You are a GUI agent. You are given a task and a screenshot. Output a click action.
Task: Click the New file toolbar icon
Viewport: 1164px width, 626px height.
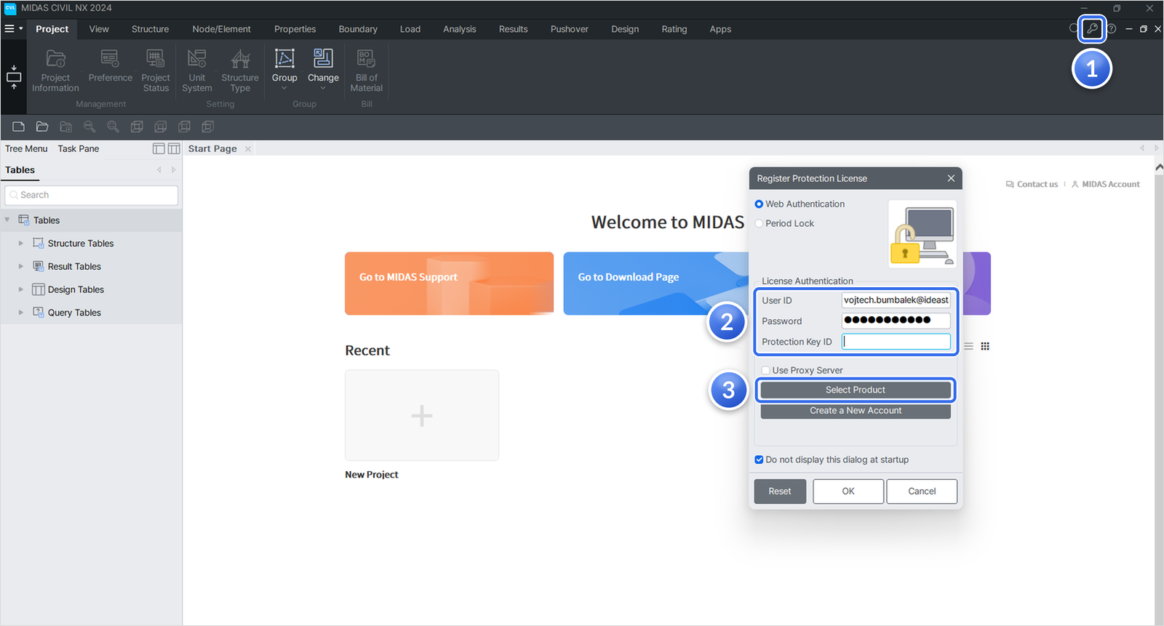click(19, 127)
